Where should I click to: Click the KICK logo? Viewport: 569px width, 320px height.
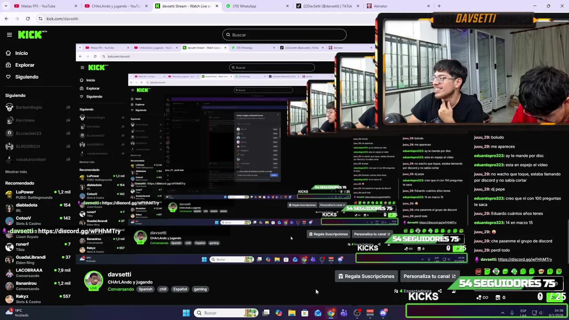click(32, 35)
